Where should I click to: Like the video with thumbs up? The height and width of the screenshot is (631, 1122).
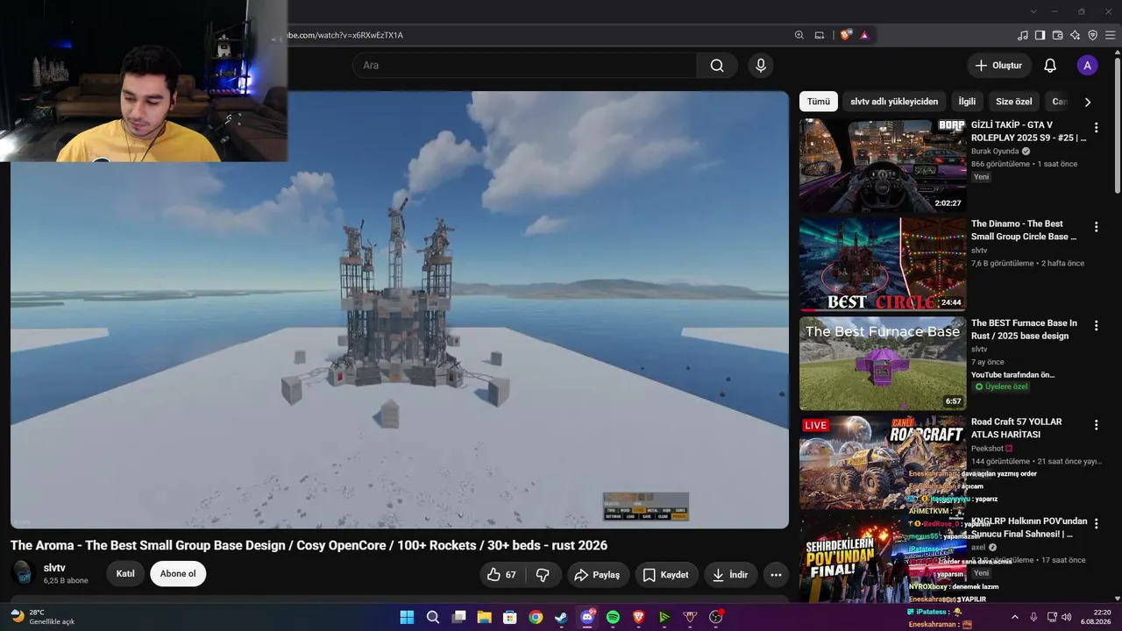click(x=503, y=575)
